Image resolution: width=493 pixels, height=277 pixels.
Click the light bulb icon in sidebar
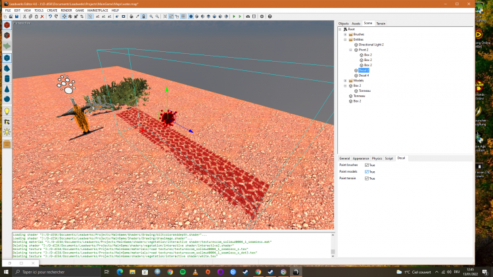pos(7,111)
